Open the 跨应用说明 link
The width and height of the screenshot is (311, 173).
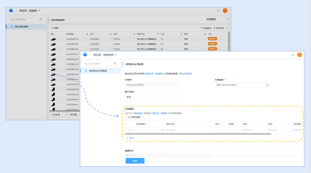(x=185, y=74)
